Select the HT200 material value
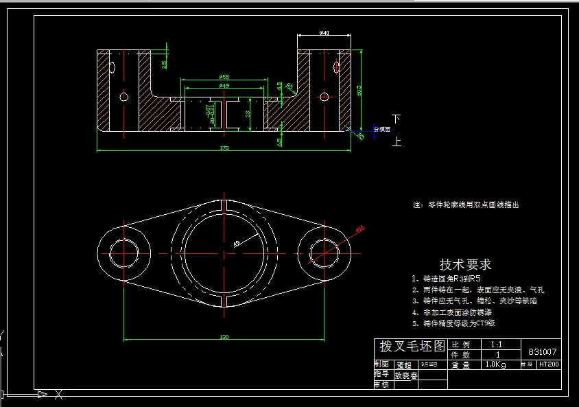This screenshot has width=579, height=407. pos(549,364)
